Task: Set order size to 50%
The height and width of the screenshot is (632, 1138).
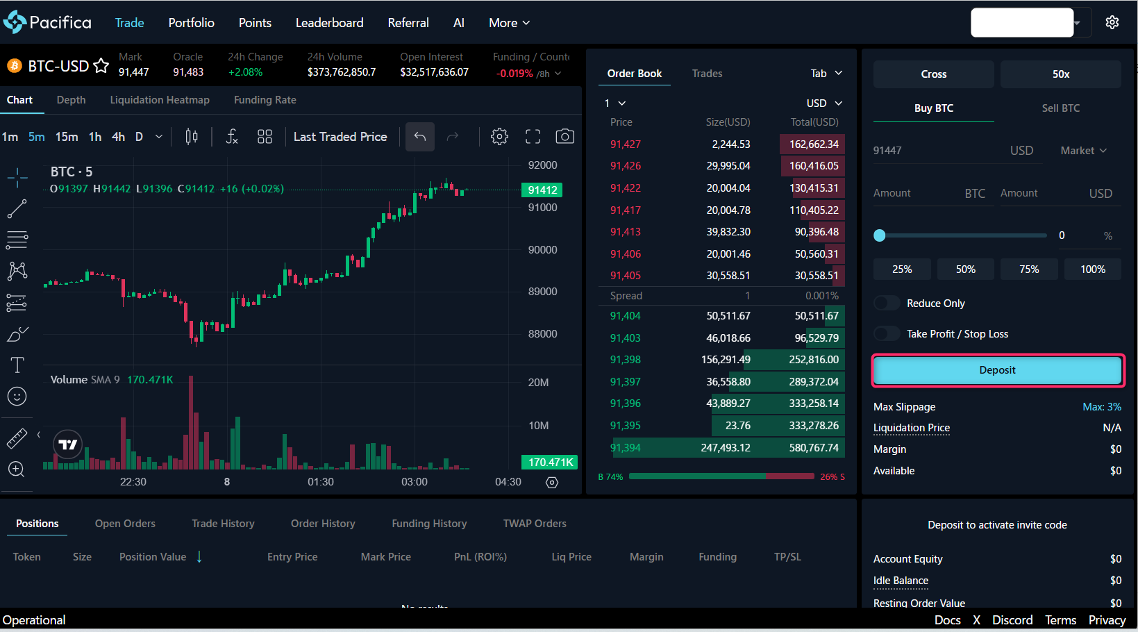Action: 965,269
